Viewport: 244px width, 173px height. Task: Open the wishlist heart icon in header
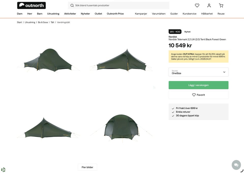point(197,5)
